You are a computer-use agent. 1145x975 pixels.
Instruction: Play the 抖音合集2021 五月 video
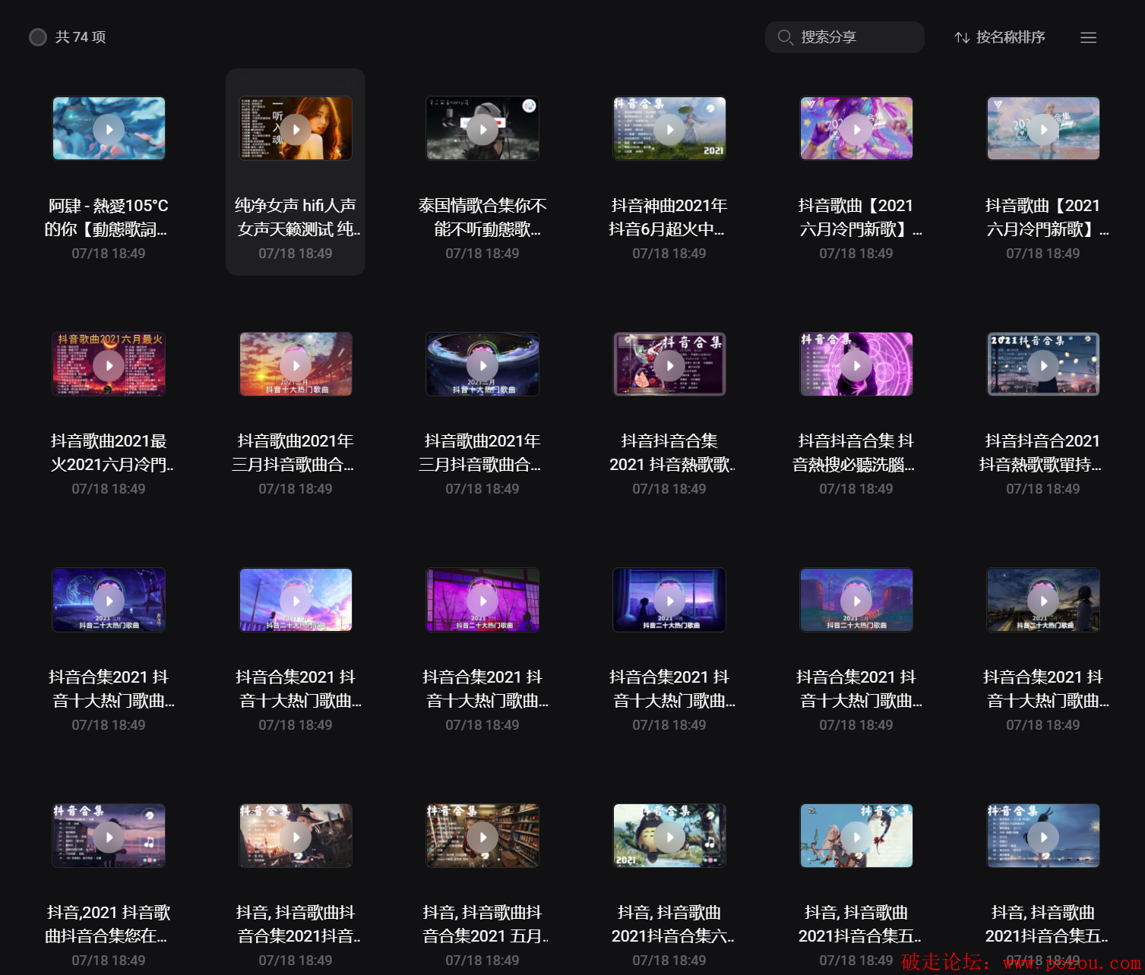click(482, 836)
